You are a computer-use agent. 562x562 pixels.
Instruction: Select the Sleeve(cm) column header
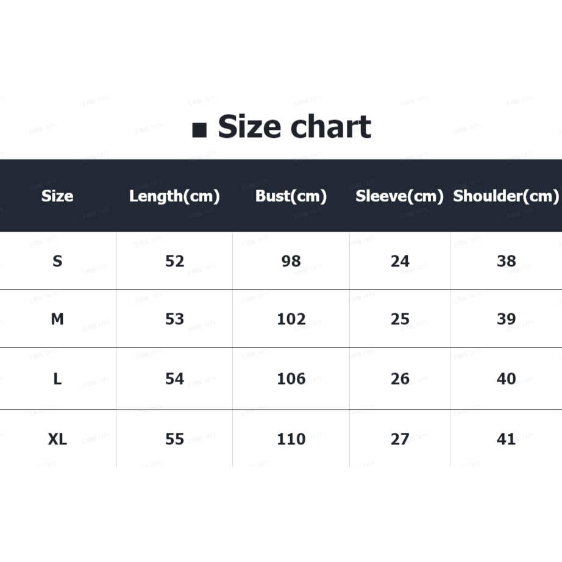pyautogui.click(x=400, y=196)
